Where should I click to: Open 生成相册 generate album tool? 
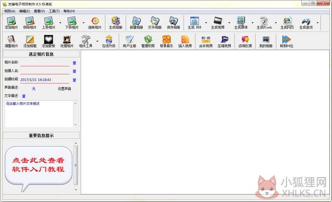coord(116,23)
